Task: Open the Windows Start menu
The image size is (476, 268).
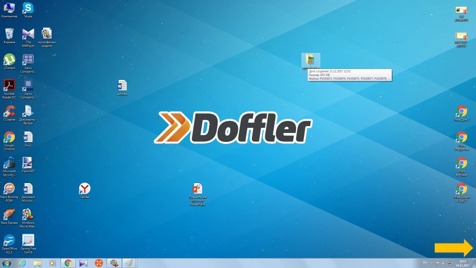Action: pos(6,263)
